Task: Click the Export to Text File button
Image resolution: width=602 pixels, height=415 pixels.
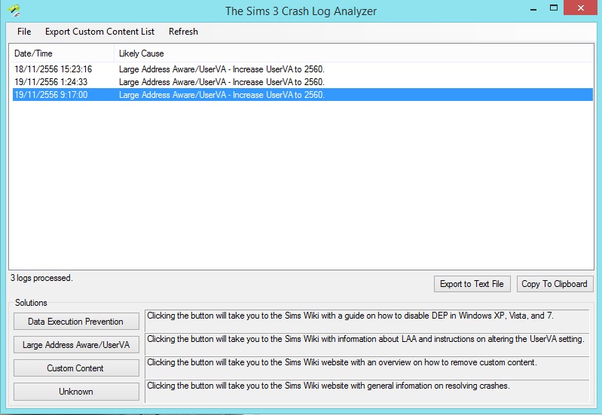Action: tap(472, 284)
